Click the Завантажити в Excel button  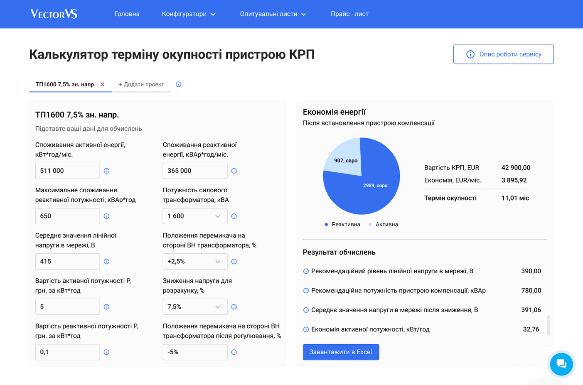pos(341,352)
